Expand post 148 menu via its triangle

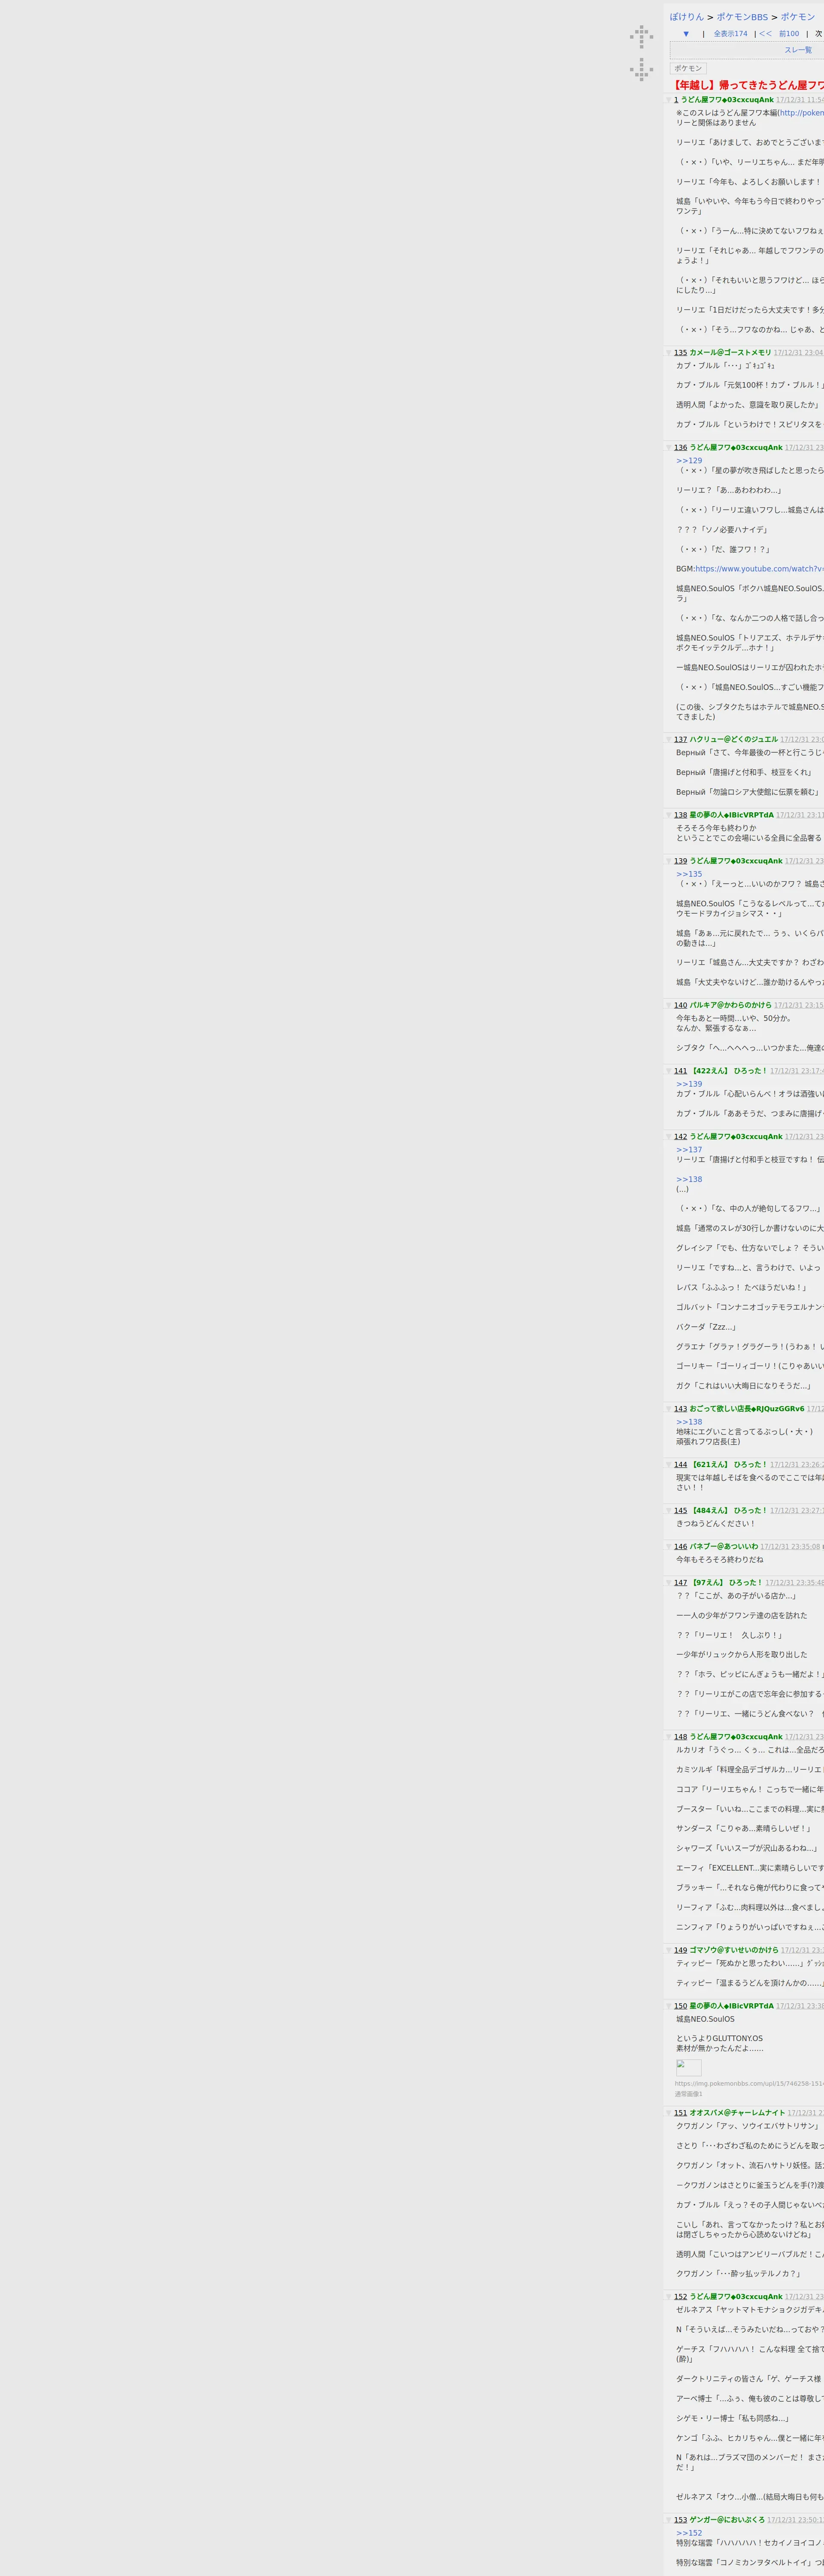pos(669,1737)
